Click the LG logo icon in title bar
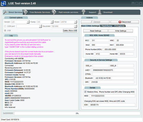 pyautogui.click(x=3, y=3)
